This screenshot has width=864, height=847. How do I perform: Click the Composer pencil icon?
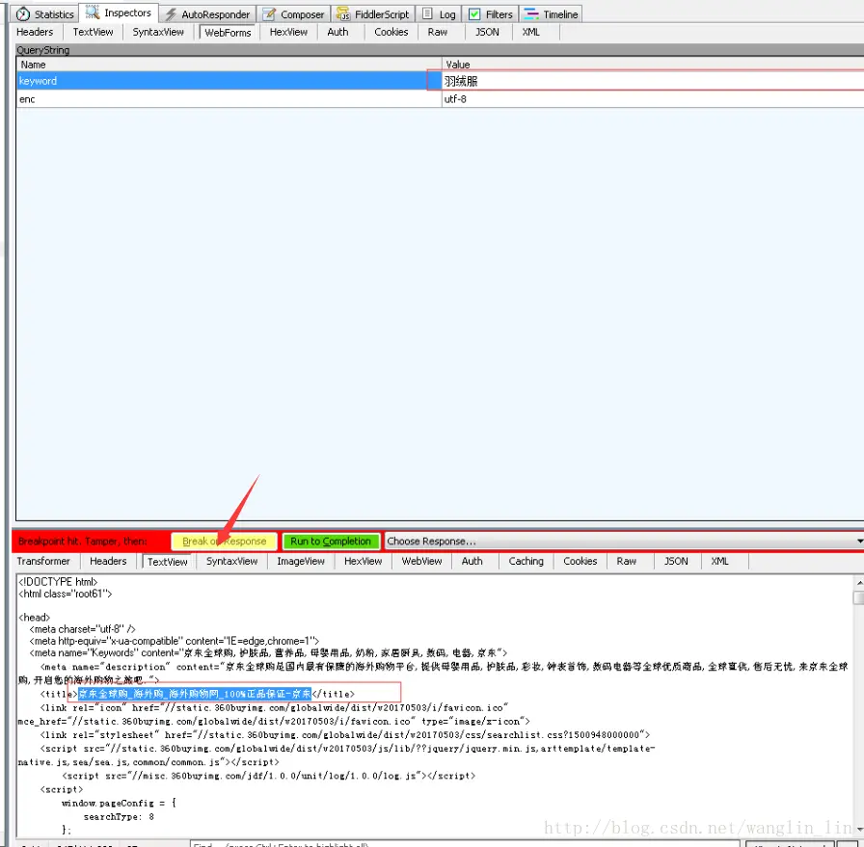(x=269, y=14)
